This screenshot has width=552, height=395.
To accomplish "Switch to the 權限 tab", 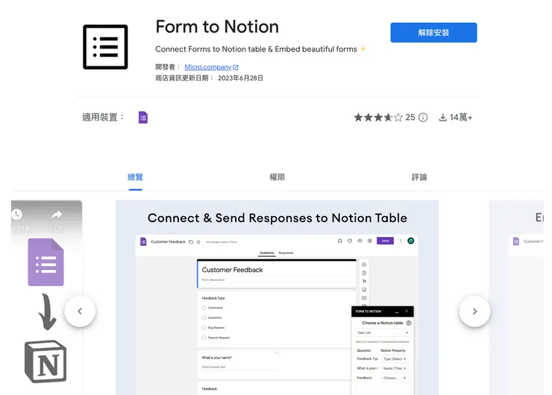I will pyautogui.click(x=277, y=177).
